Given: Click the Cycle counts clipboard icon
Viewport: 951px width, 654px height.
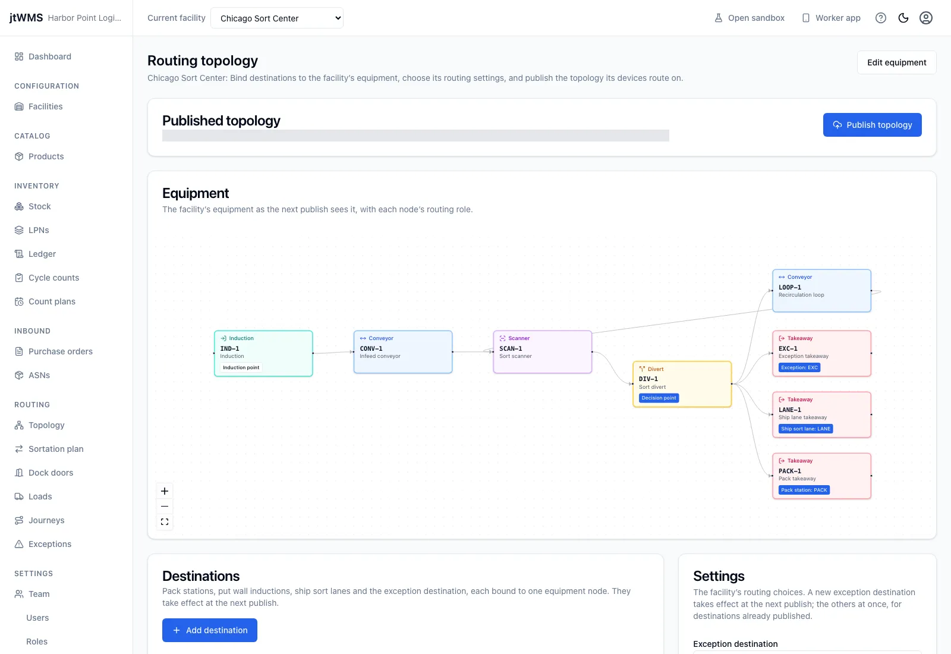Looking at the screenshot, I should (19, 278).
